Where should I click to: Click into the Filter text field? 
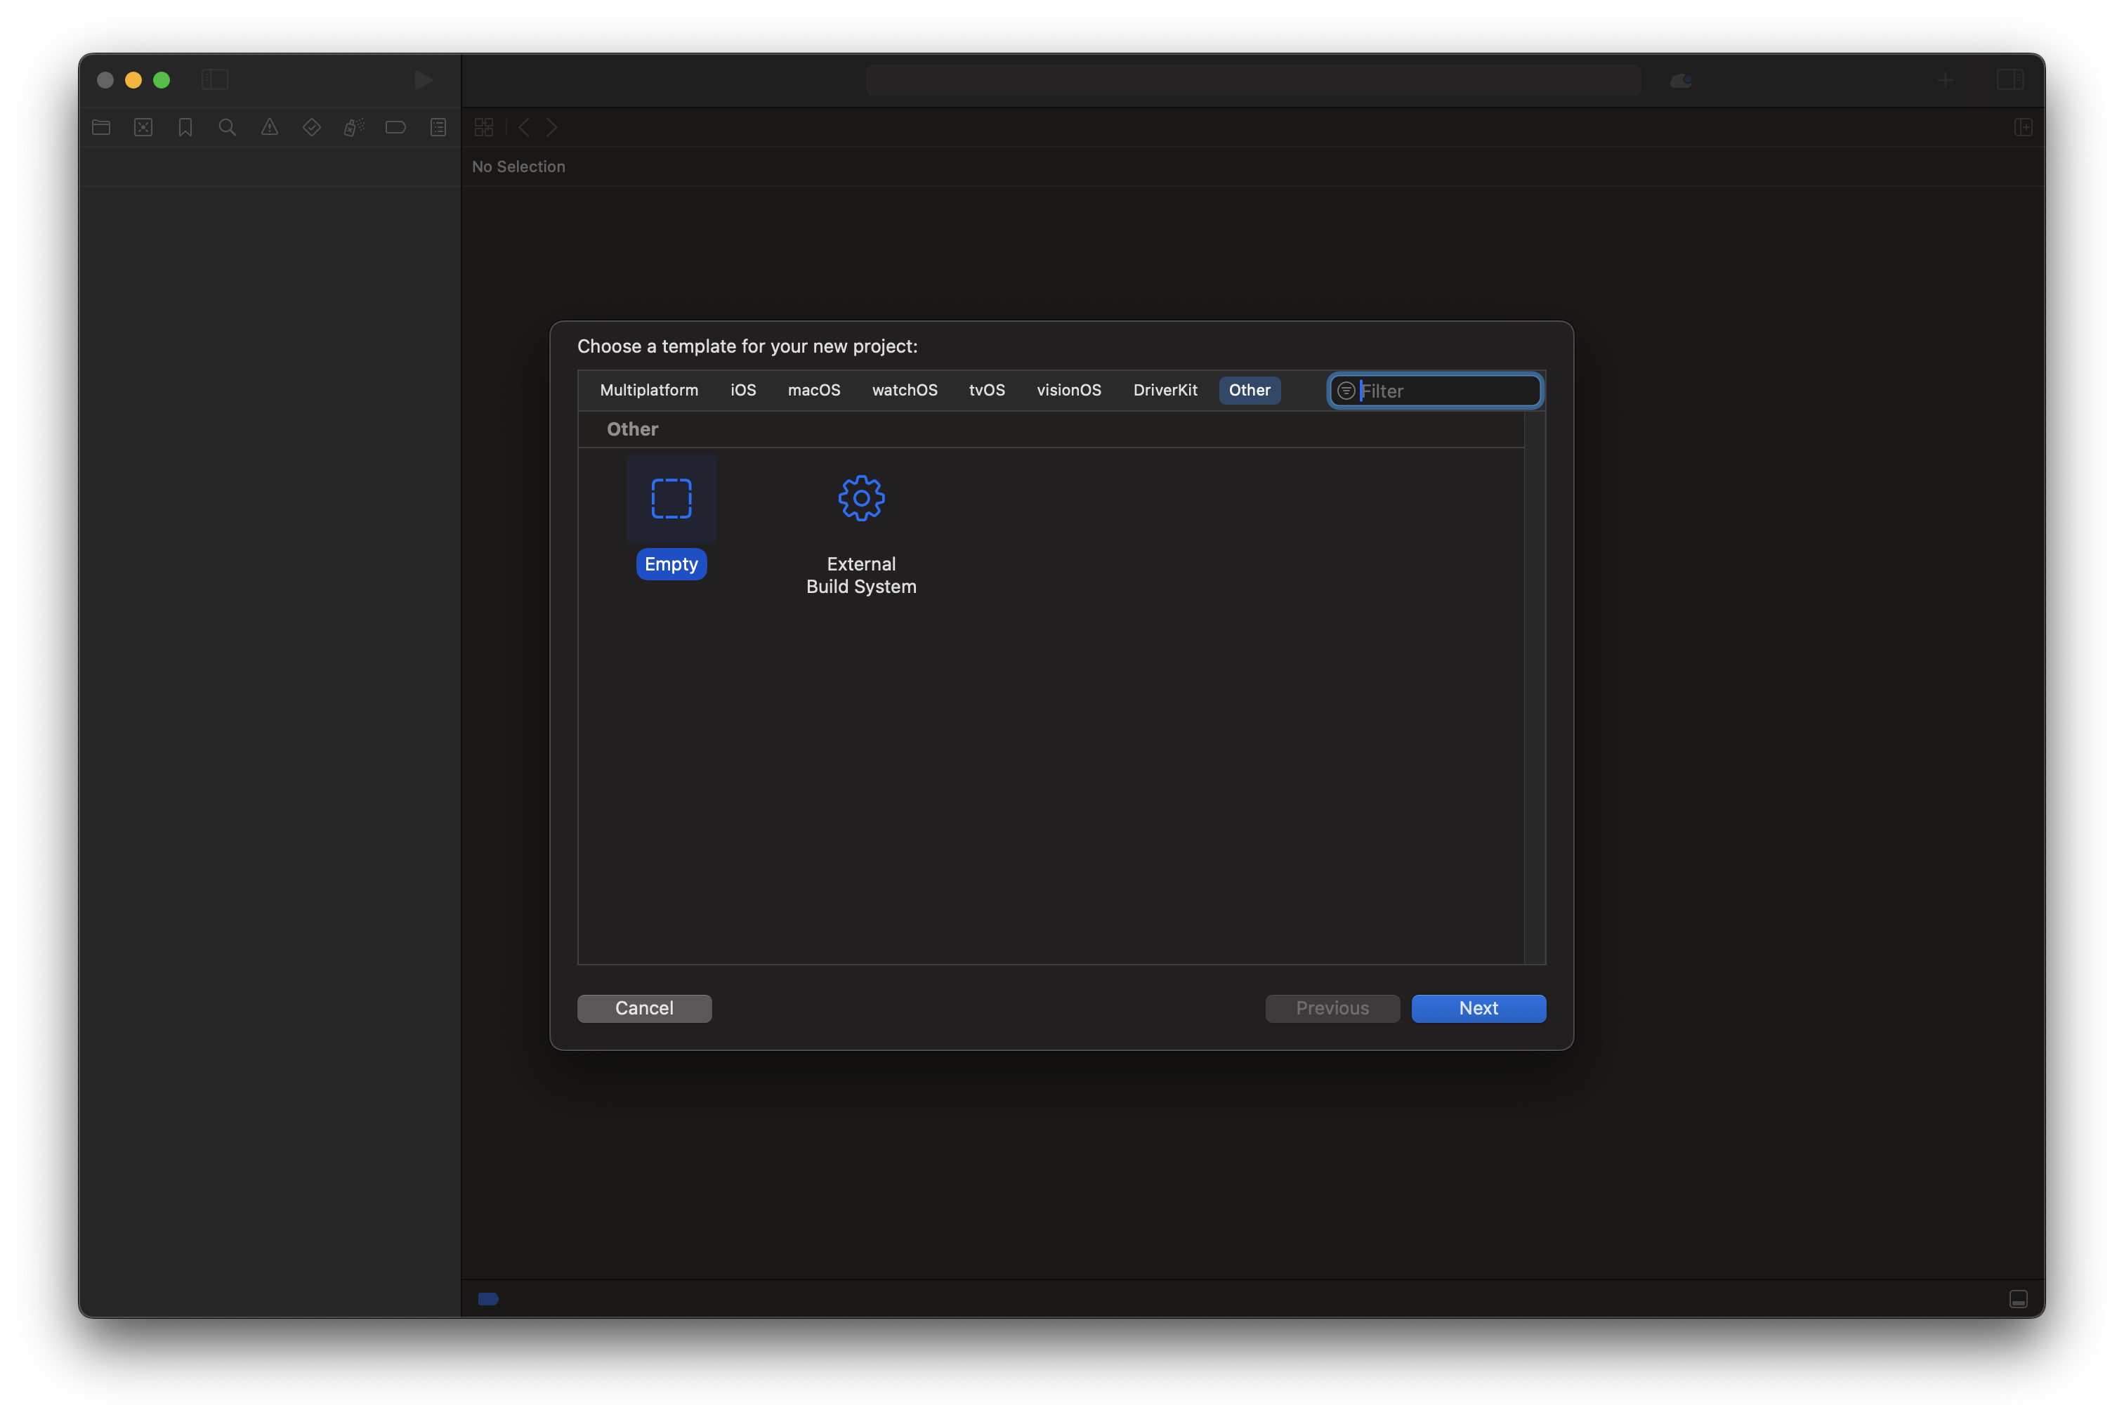(1436, 391)
